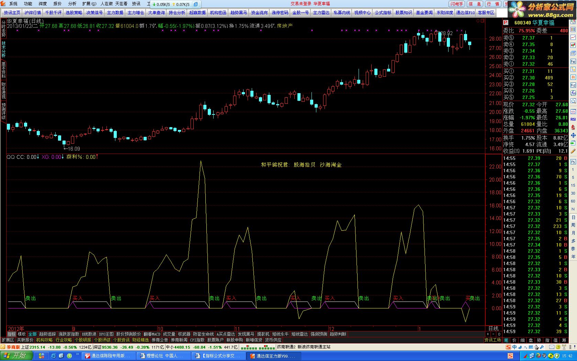
Task: Select the 筹 chip distribution tab
Action: click(x=564, y=340)
